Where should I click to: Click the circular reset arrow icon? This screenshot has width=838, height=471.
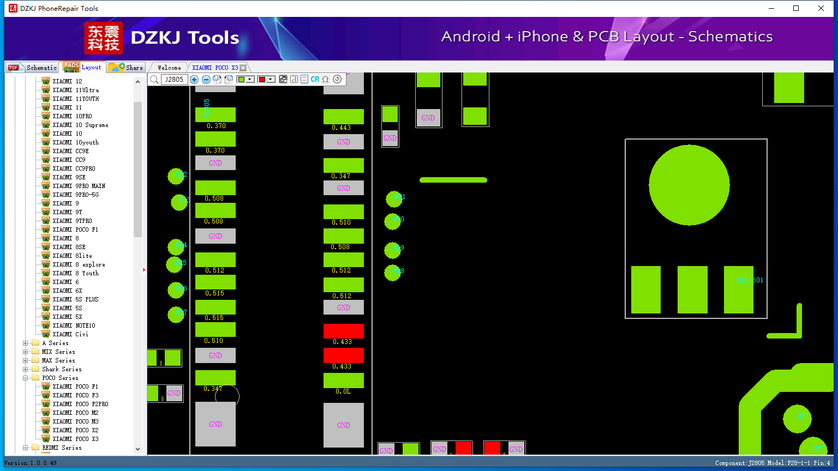337,80
